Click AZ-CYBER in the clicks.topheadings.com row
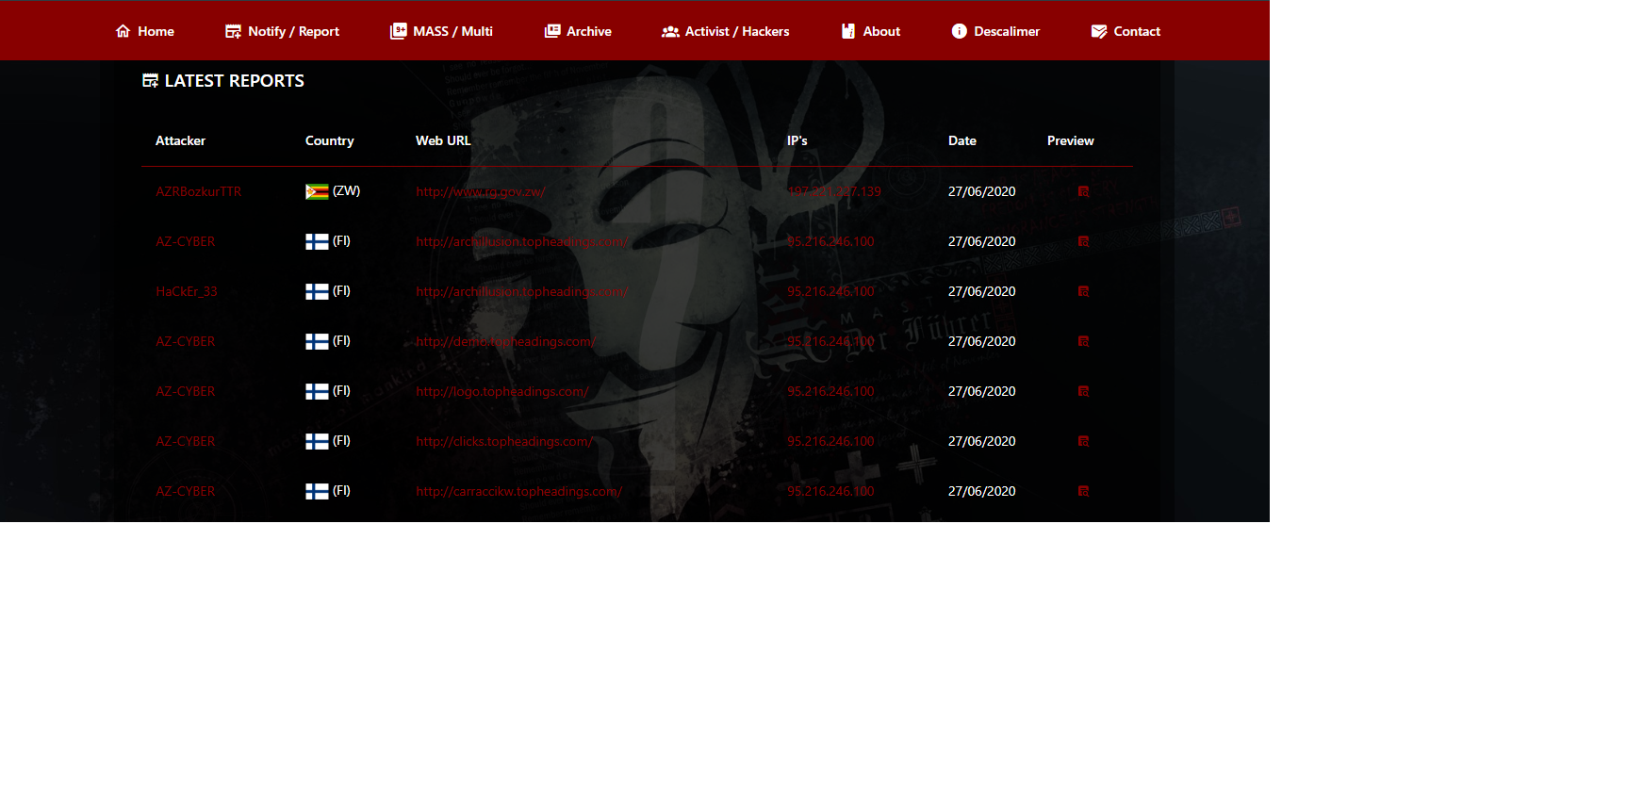Viewport: 1627px width, 786px height. click(x=186, y=441)
